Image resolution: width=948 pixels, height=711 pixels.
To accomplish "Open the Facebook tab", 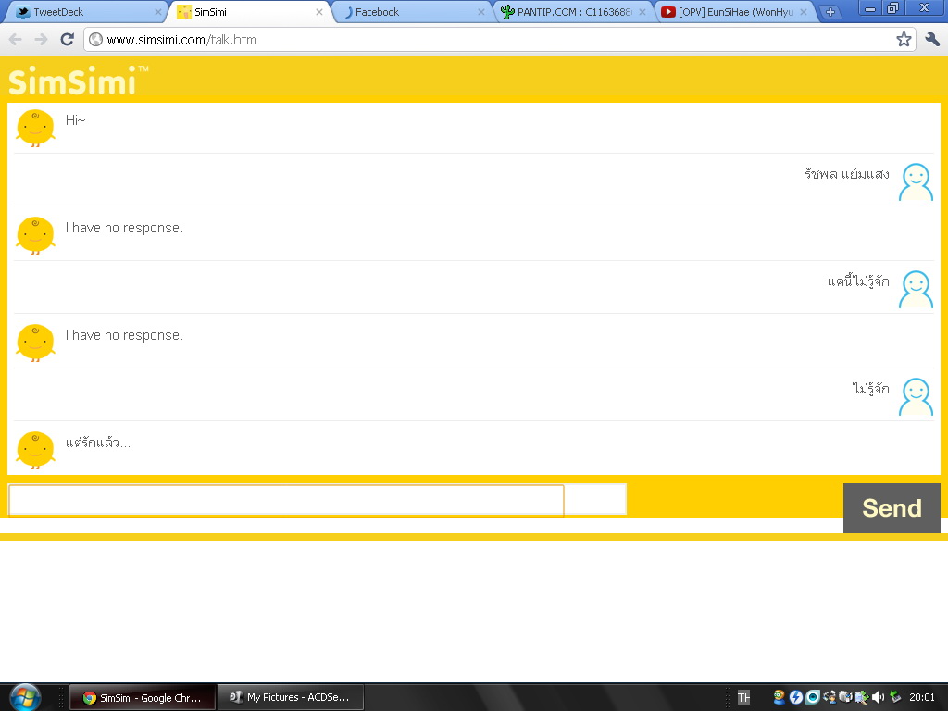I will [x=412, y=12].
